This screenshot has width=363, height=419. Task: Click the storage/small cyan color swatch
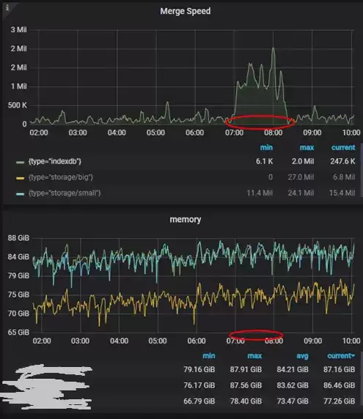click(x=21, y=194)
